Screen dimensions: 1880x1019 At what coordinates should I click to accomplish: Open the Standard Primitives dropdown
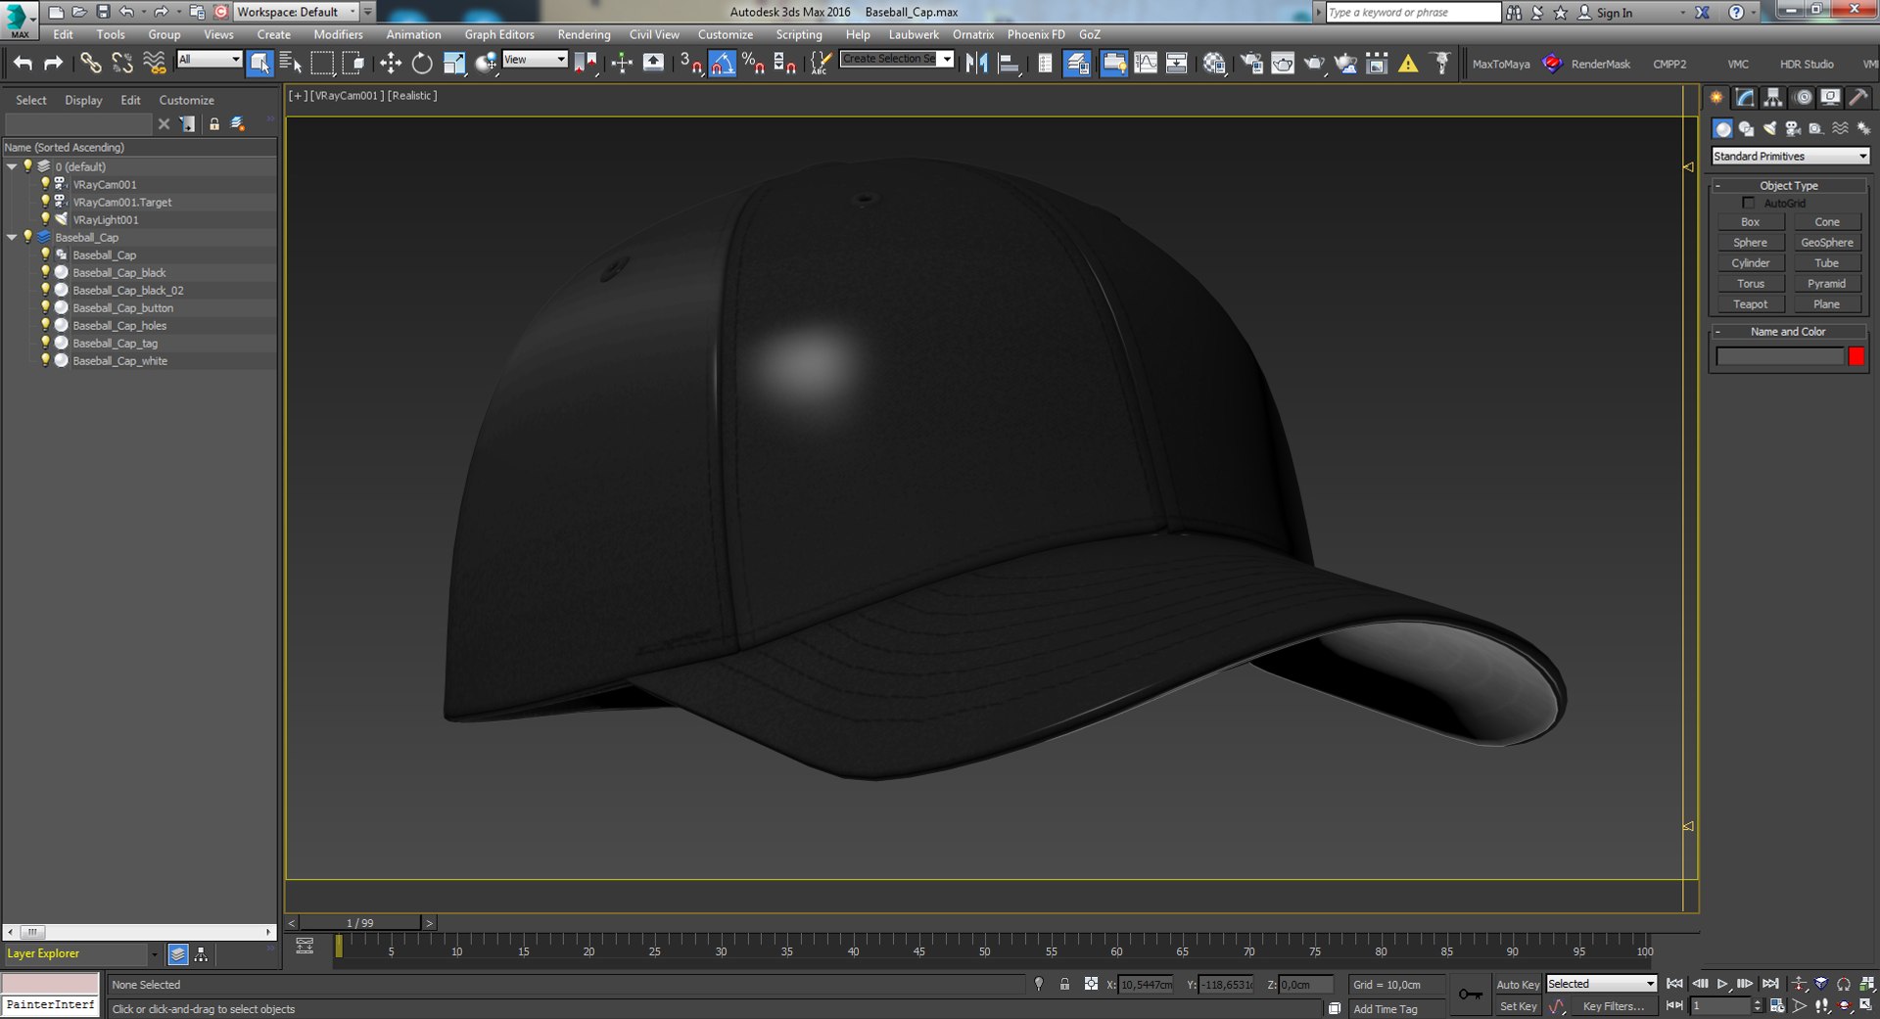tap(1790, 156)
